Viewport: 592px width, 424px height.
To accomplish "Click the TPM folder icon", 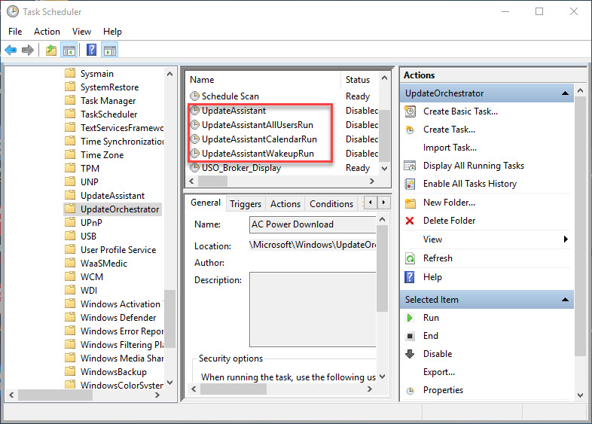I will pos(70,168).
